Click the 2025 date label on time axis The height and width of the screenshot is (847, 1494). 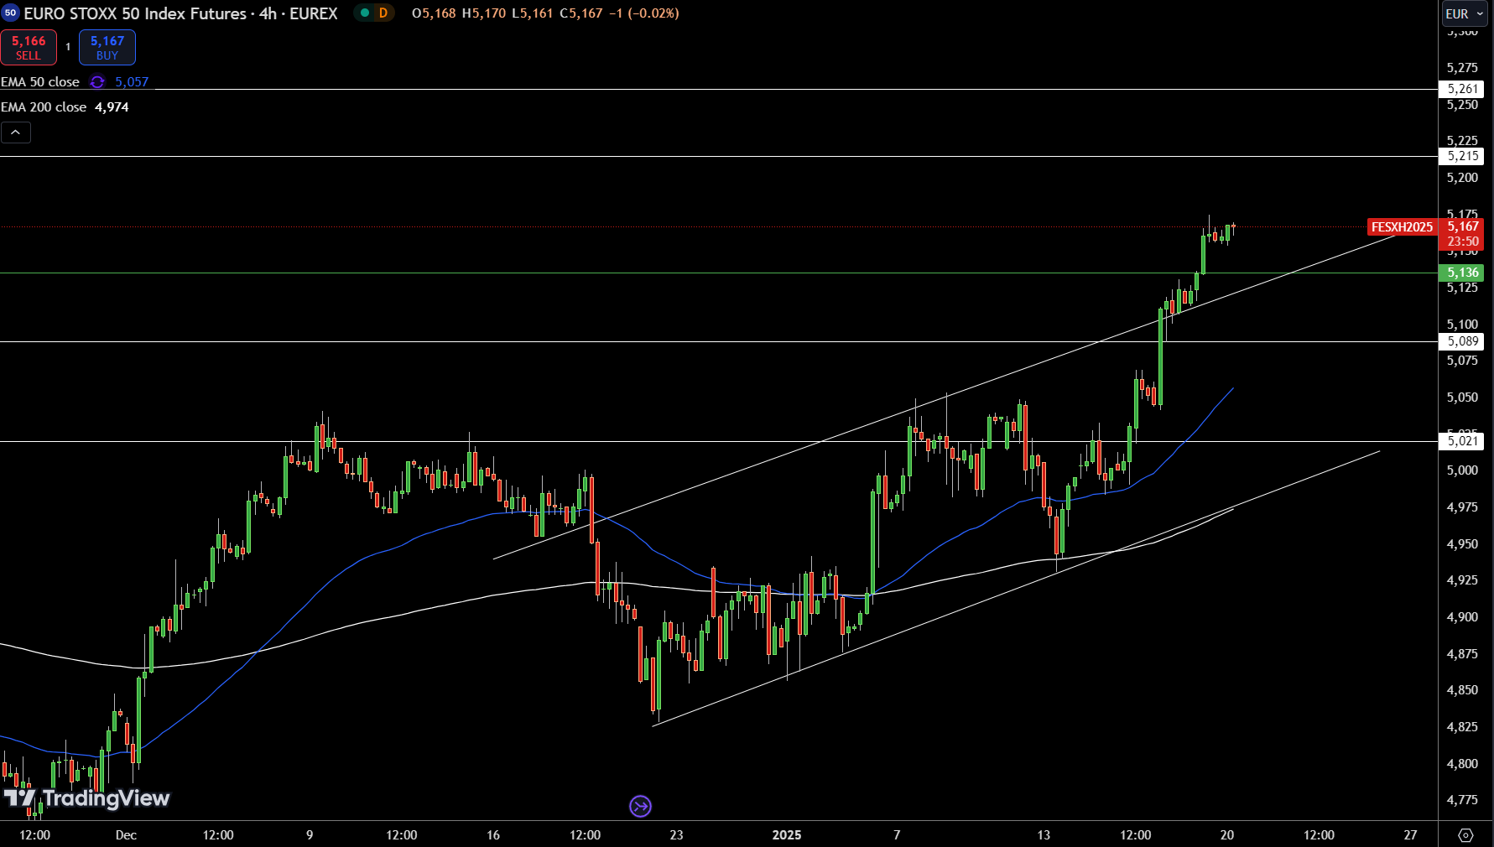[787, 835]
